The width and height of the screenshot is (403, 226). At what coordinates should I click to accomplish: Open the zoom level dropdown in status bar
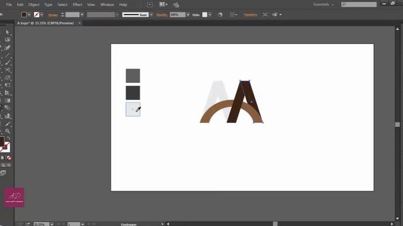[x=52, y=224]
